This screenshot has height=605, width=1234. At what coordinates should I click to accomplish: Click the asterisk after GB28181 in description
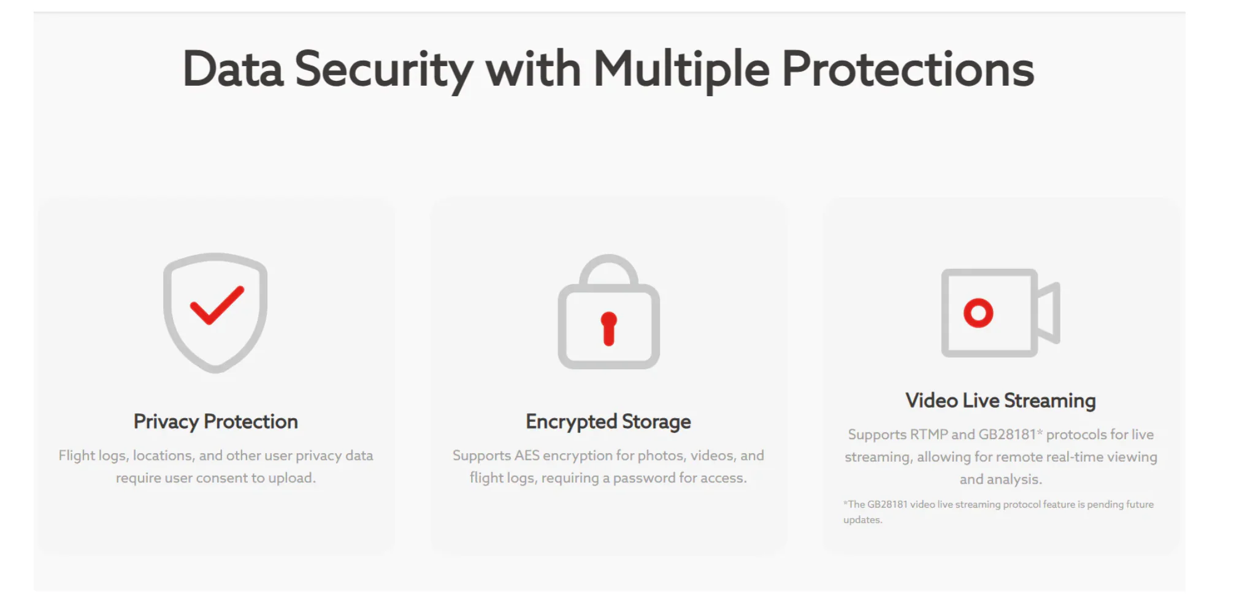tap(1040, 432)
